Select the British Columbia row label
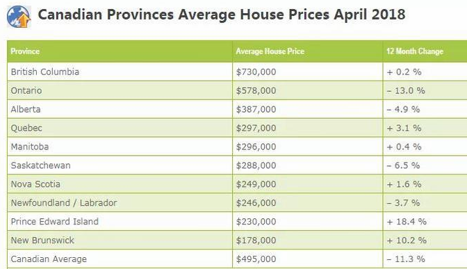 click(45, 72)
